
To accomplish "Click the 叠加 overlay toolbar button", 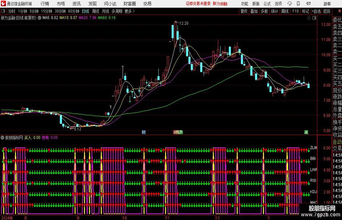I will pos(254,11).
